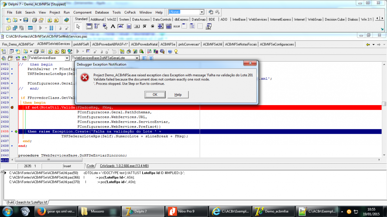Switch to Additional palette tab
Image resolution: width=387 pixels, height=217 pixels.
(97, 19)
